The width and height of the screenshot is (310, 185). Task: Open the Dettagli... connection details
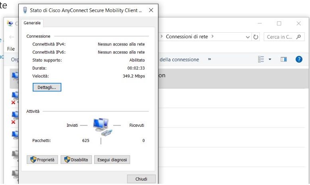47,87
